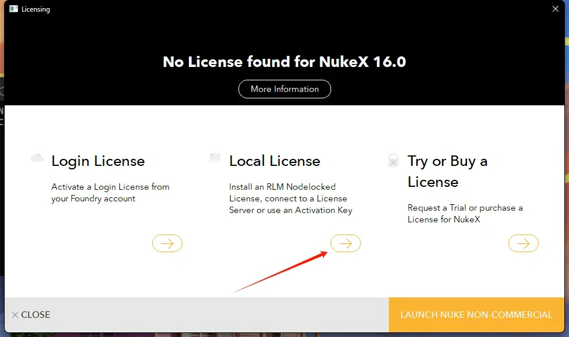The width and height of the screenshot is (569, 337).
Task: Open More Information about the license
Action: point(284,89)
